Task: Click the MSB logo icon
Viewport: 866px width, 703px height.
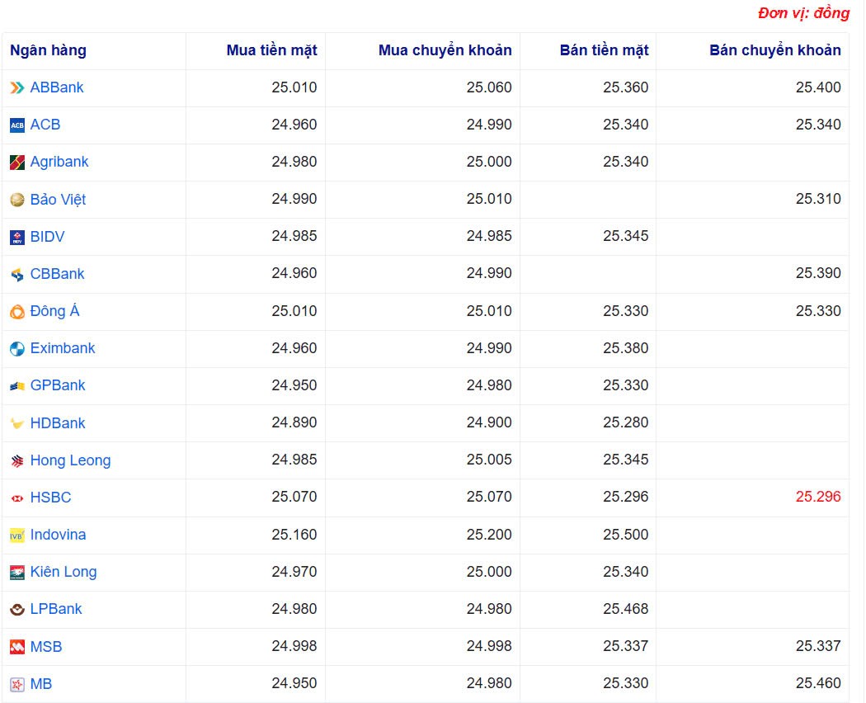Action: 17,648
